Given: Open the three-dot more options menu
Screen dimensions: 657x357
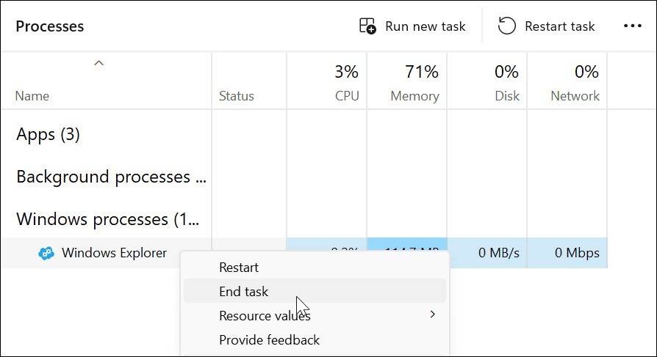Looking at the screenshot, I should [x=633, y=26].
